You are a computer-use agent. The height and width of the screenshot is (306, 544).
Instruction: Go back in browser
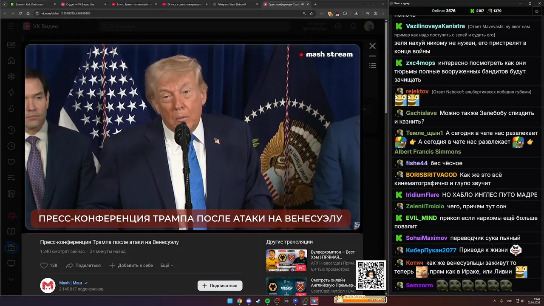point(5,13)
